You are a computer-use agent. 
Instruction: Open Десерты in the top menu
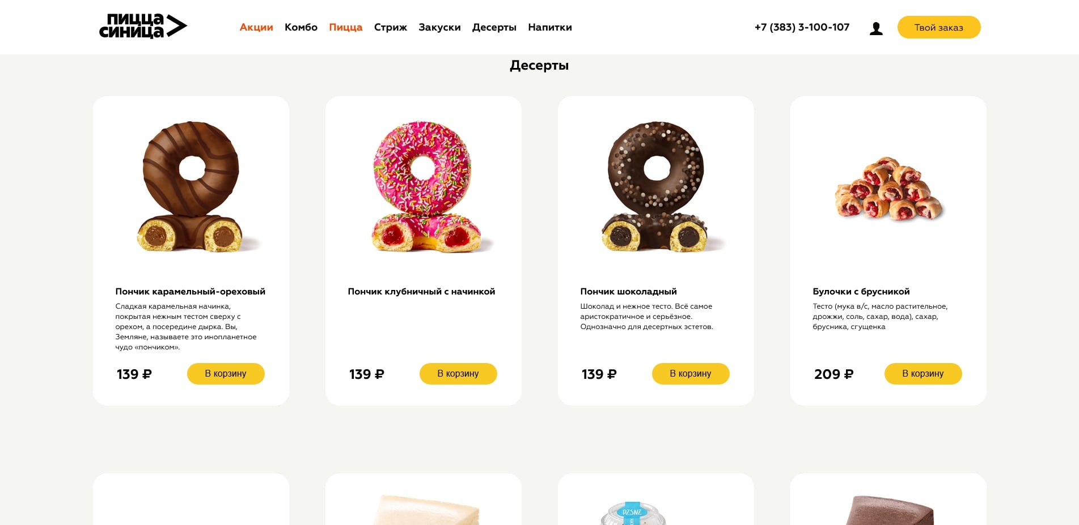pyautogui.click(x=494, y=27)
